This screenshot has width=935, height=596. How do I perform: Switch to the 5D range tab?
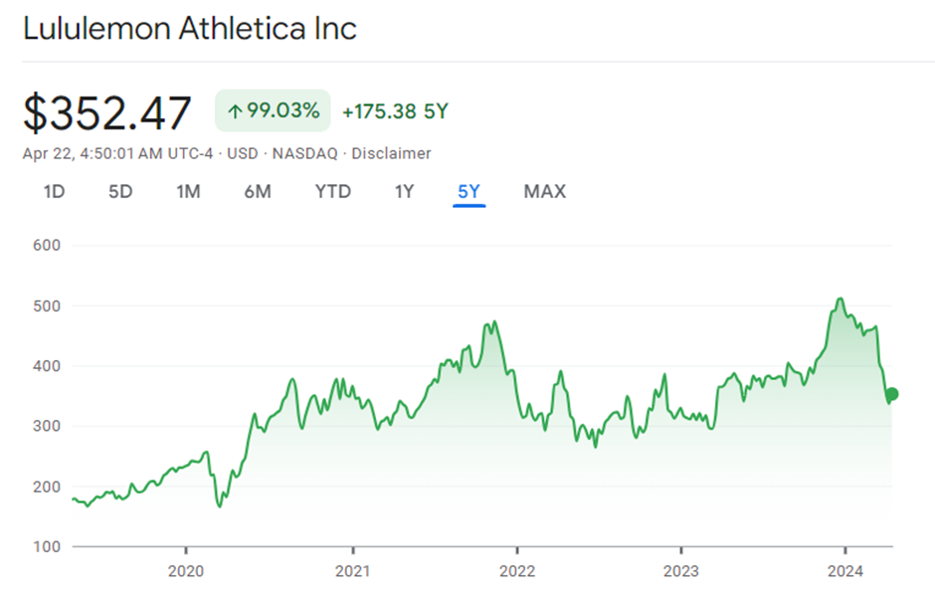119,192
